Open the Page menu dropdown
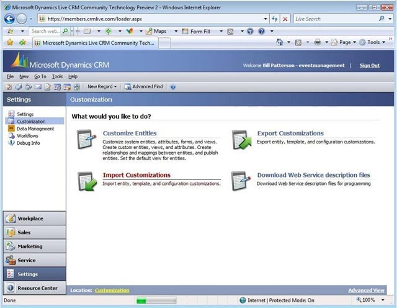Image resolution: width=397 pixels, height=308 pixels. pyautogui.click(x=344, y=42)
